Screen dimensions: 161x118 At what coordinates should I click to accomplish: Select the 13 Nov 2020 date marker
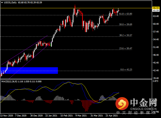coord(7,116)
